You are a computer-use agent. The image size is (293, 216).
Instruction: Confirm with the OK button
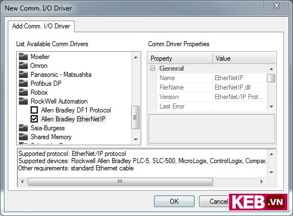(x=174, y=201)
